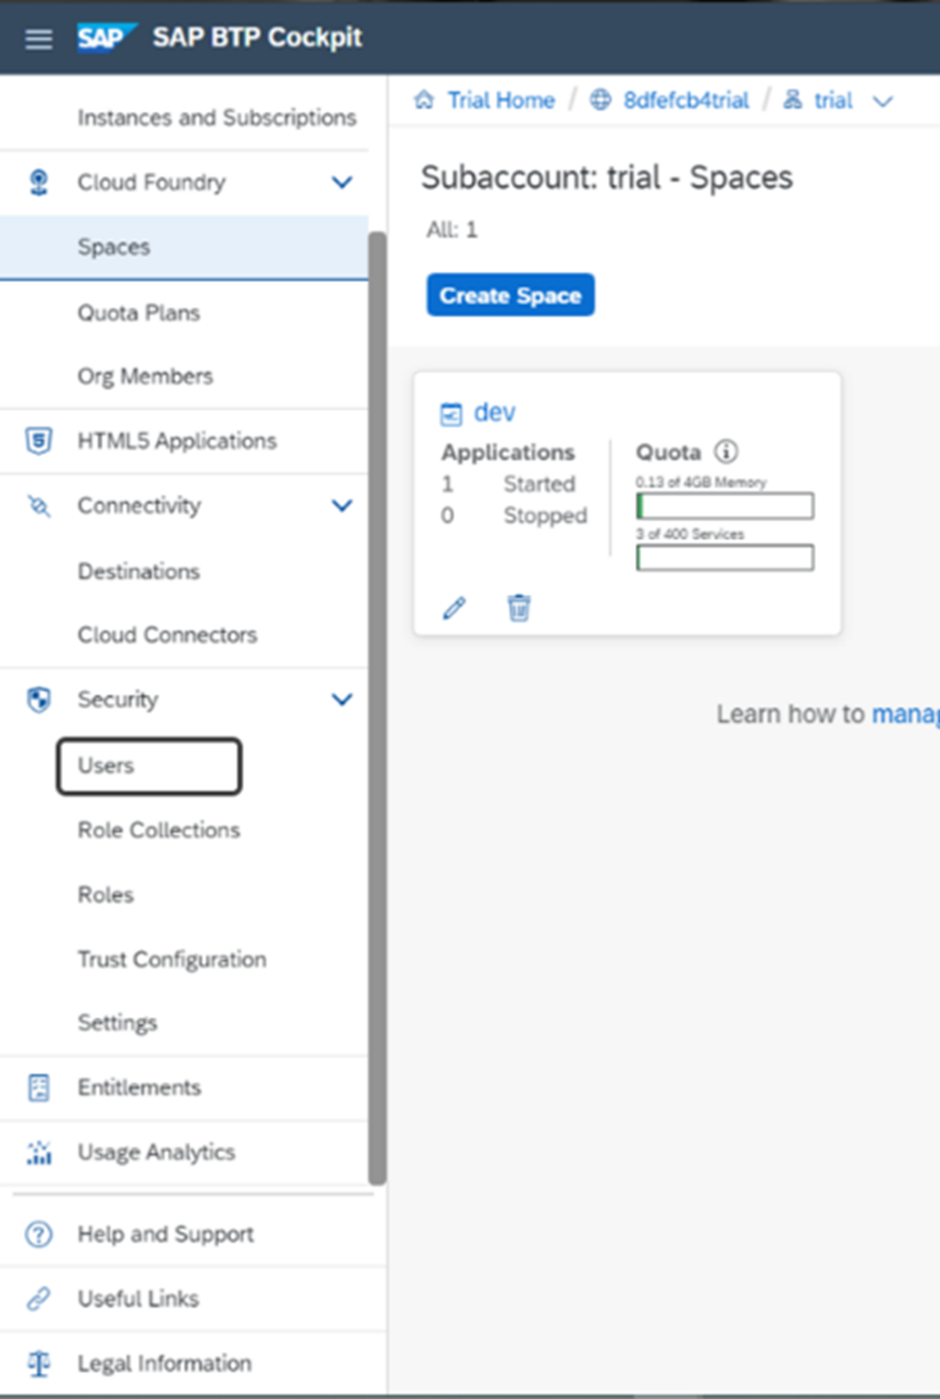Edit the dev space with pencil icon
The image size is (940, 1399).
[x=454, y=607]
